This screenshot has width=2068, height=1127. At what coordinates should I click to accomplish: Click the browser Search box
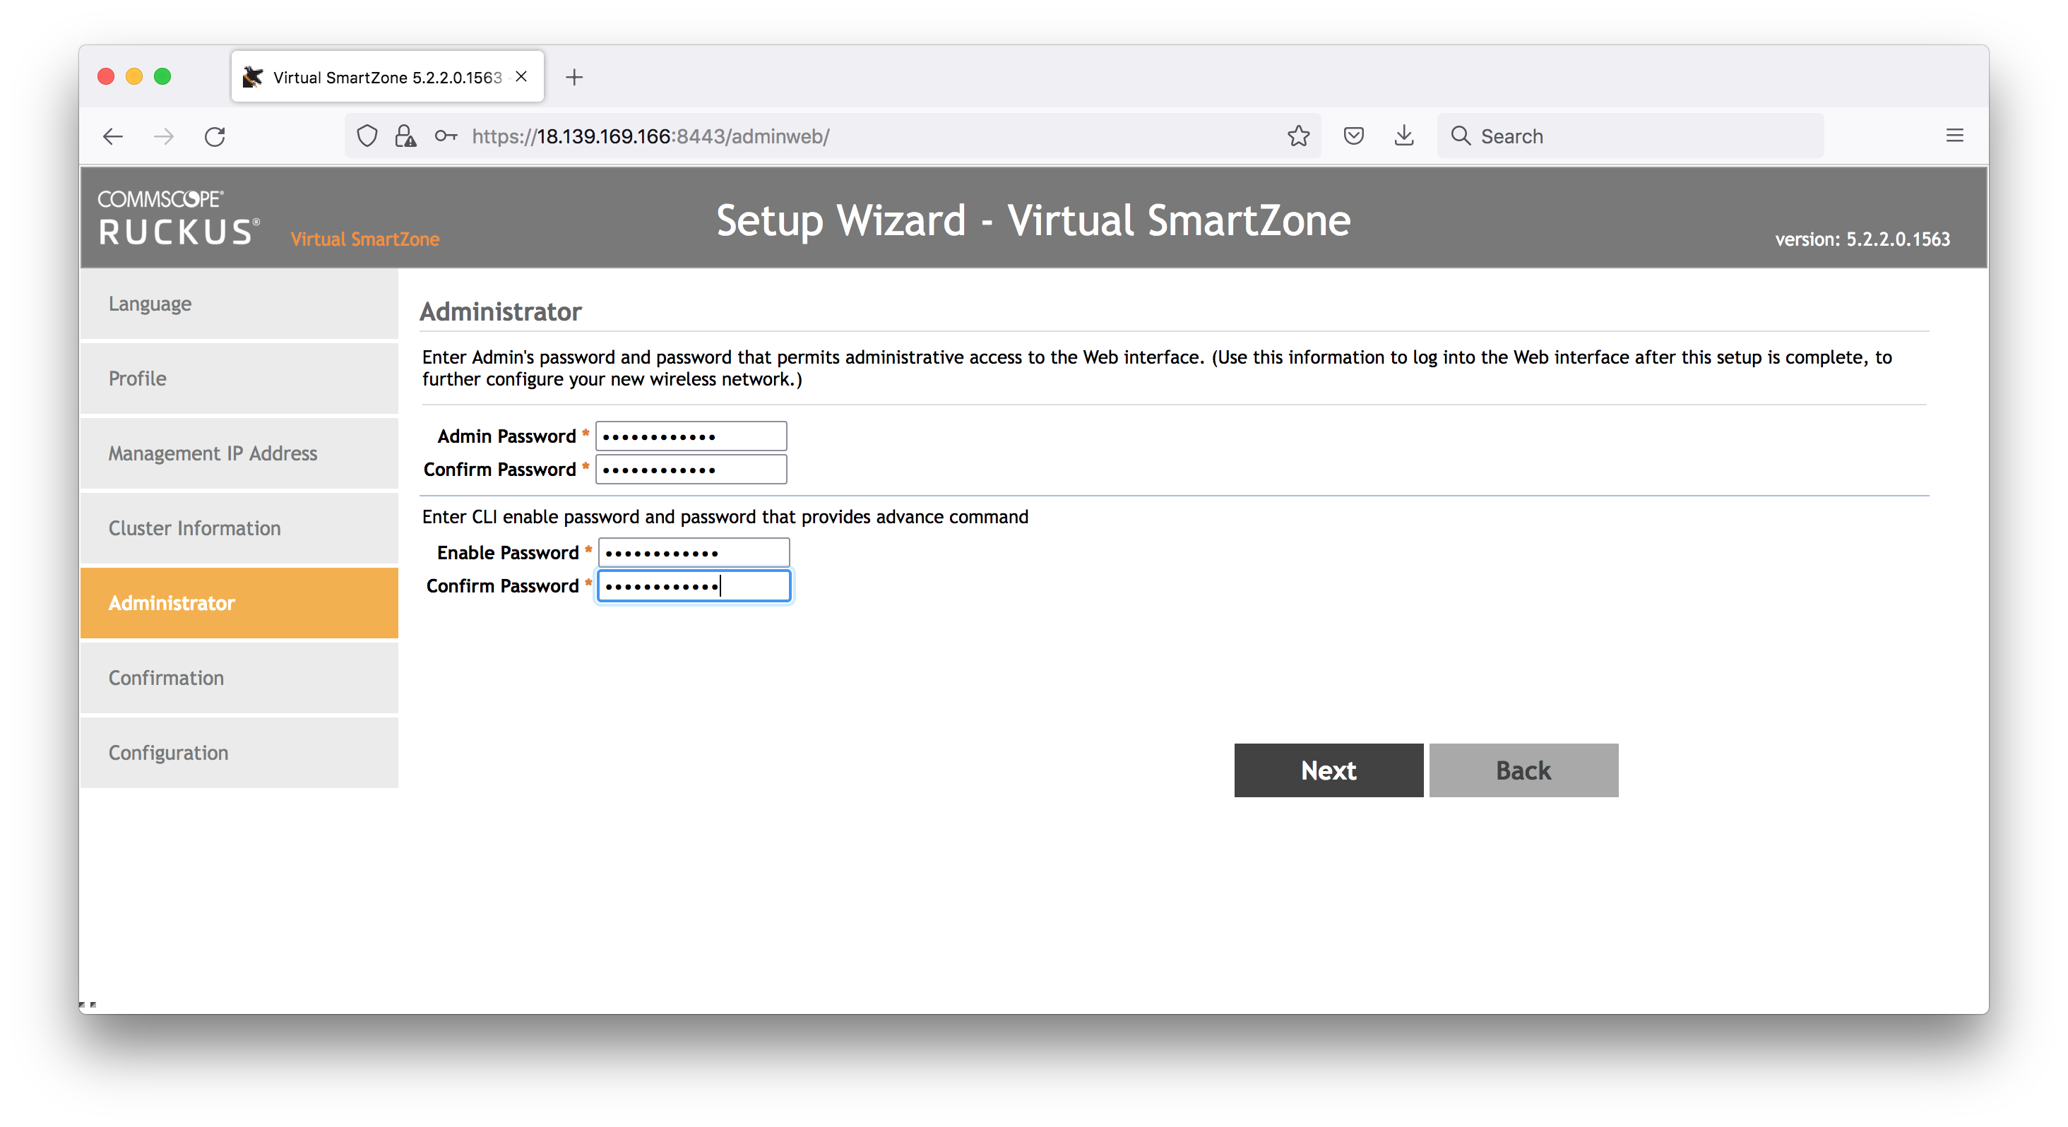[1629, 136]
